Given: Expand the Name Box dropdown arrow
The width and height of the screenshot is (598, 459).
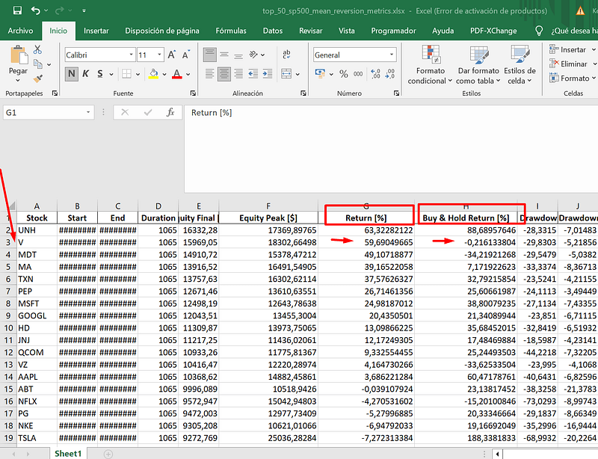Looking at the screenshot, I should point(88,112).
